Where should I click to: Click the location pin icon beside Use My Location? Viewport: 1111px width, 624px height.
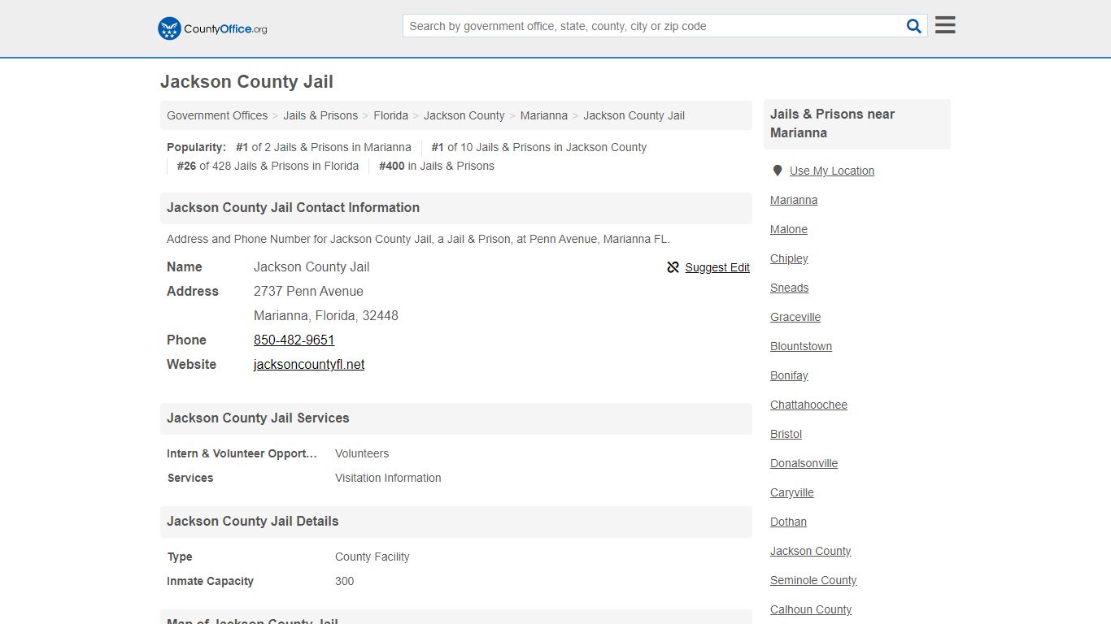[x=778, y=171]
